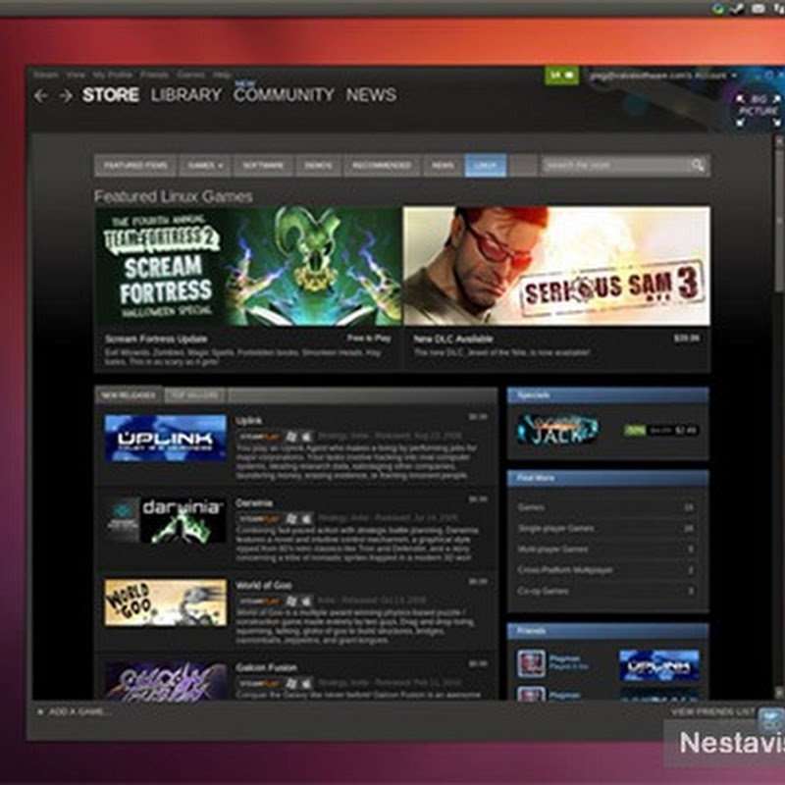Open the Galcon Fusion thumbnail

coord(166,680)
